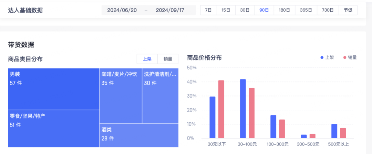Select the 节促 period option

tap(348, 10)
